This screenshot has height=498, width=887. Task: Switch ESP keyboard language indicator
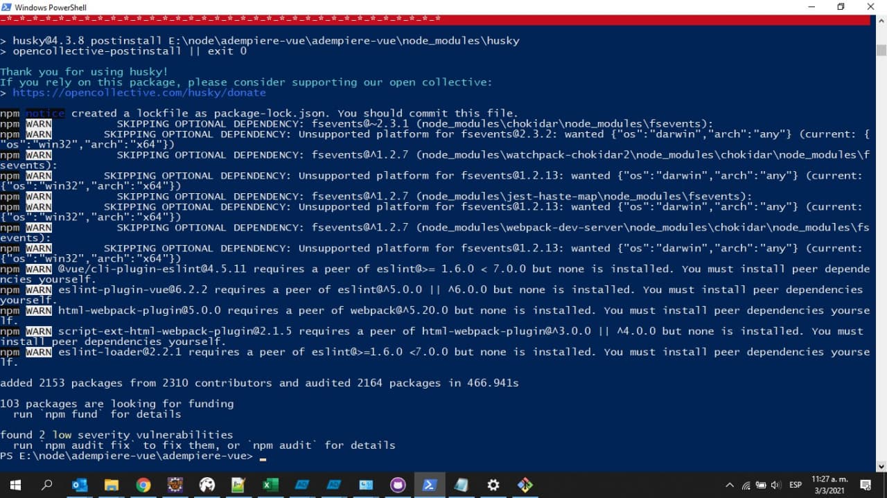tap(795, 485)
